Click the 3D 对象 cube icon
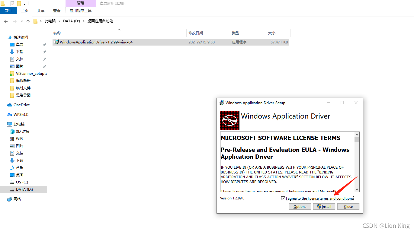Viewport: 414px width, 232px height. point(12,132)
